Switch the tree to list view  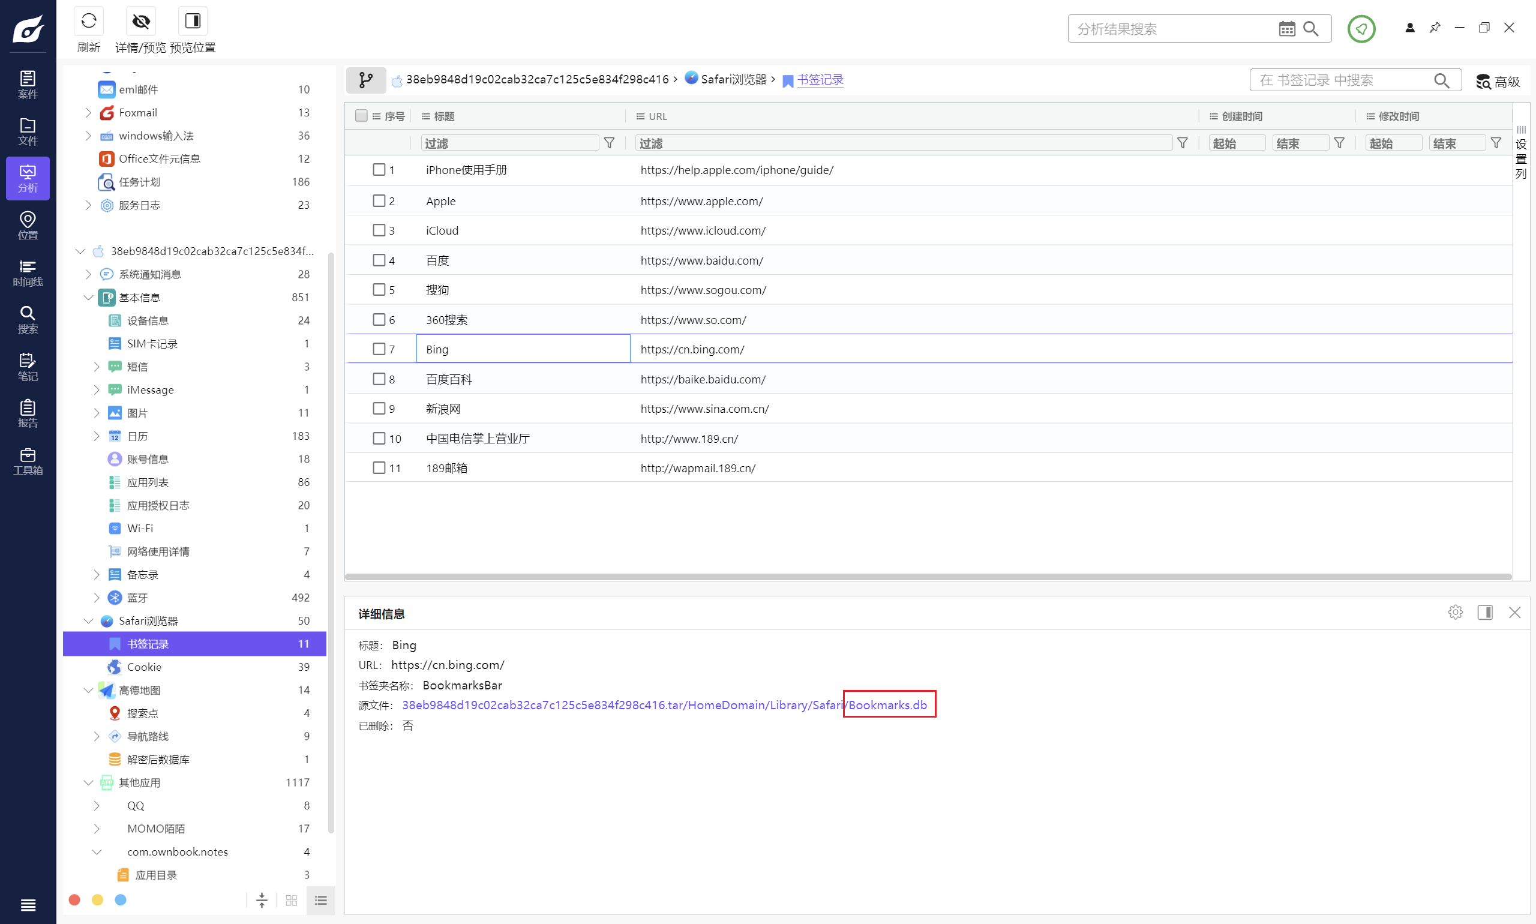(320, 900)
